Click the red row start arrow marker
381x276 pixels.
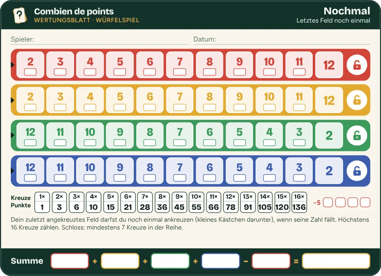click(x=13, y=65)
